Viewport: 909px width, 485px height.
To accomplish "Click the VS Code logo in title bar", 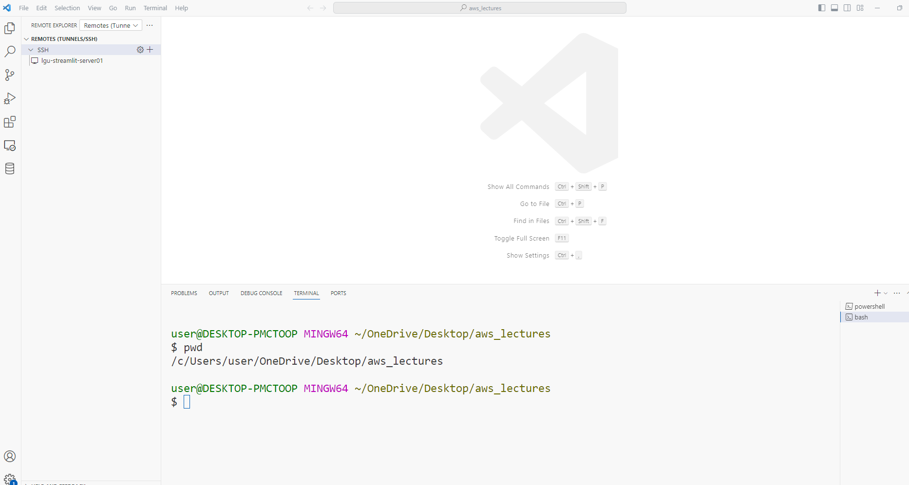I will pyautogui.click(x=7, y=8).
